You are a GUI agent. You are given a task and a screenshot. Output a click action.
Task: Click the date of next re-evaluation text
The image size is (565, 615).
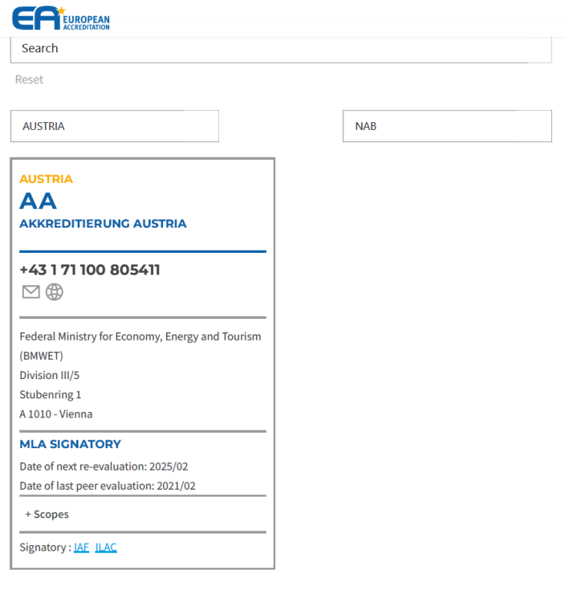pos(104,467)
